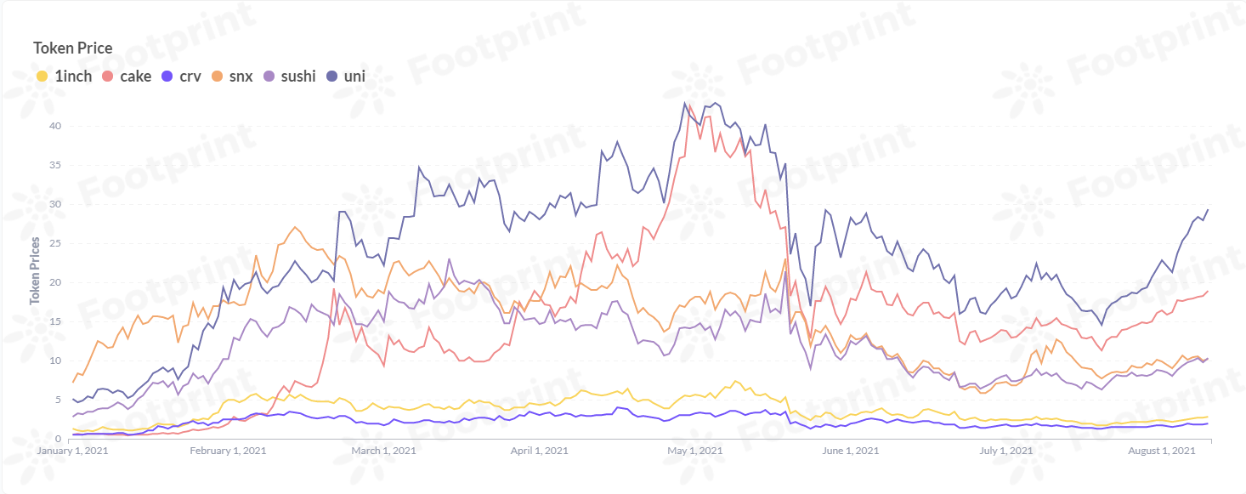Image resolution: width=1246 pixels, height=494 pixels.
Task: Toggle the crv series legend label
Action: click(190, 77)
